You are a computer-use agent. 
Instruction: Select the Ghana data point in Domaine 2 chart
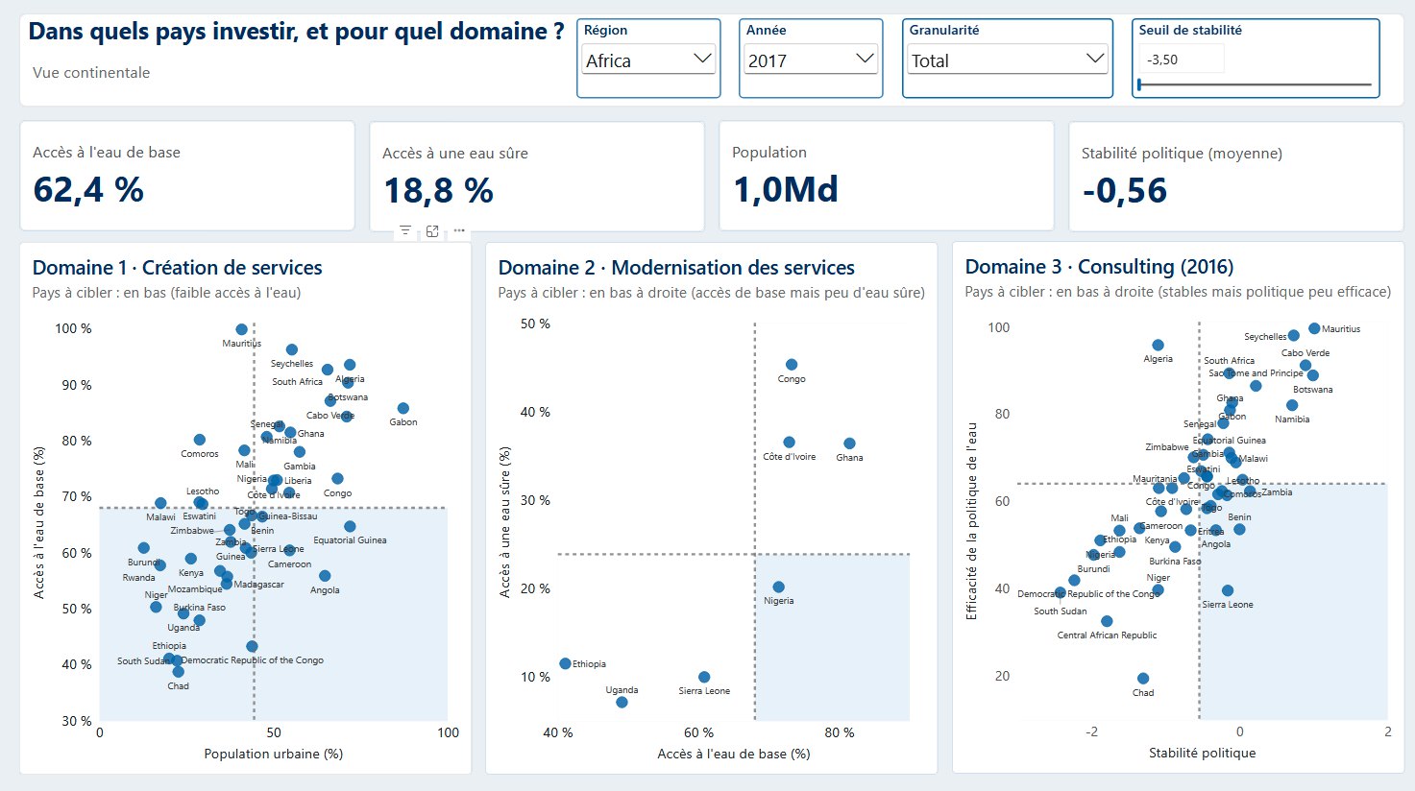click(849, 443)
